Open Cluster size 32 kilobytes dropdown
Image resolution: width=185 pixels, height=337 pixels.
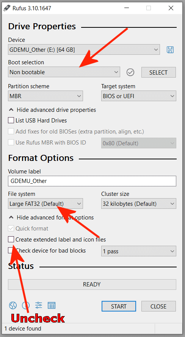pos(139,204)
